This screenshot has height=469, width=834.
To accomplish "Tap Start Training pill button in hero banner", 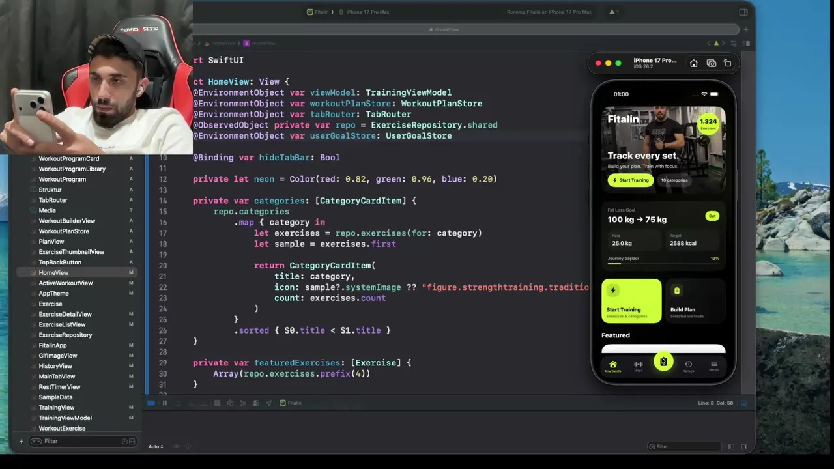I will click(631, 180).
